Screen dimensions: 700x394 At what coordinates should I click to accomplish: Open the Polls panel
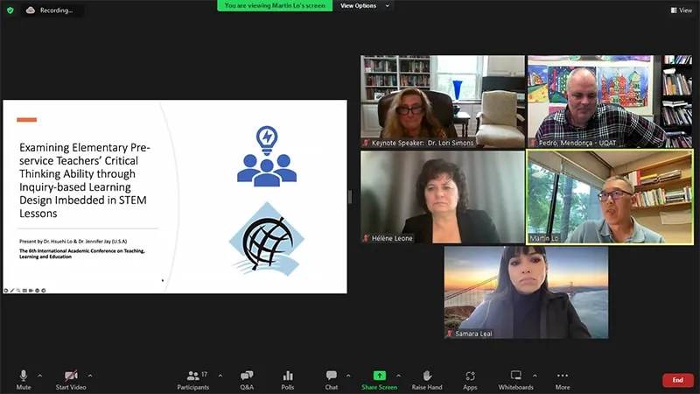288,378
